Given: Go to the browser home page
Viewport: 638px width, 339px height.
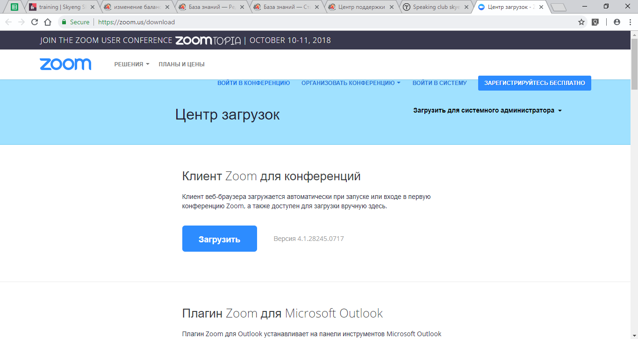Looking at the screenshot, I should (x=48, y=22).
